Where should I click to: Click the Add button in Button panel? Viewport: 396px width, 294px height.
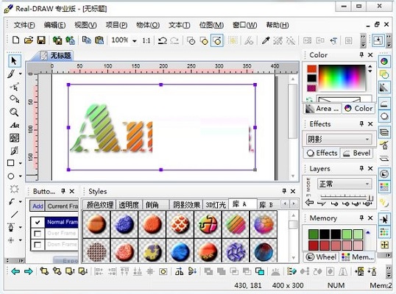coord(38,207)
